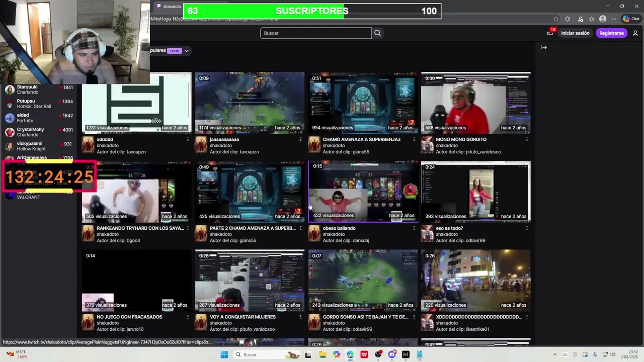
Task: Open Task View on the taskbar
Action: pos(308,354)
